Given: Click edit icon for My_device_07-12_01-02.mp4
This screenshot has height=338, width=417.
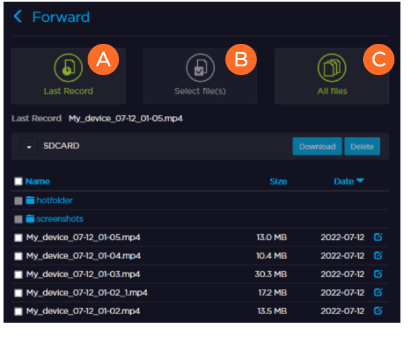Looking at the screenshot, I should click(x=378, y=310).
